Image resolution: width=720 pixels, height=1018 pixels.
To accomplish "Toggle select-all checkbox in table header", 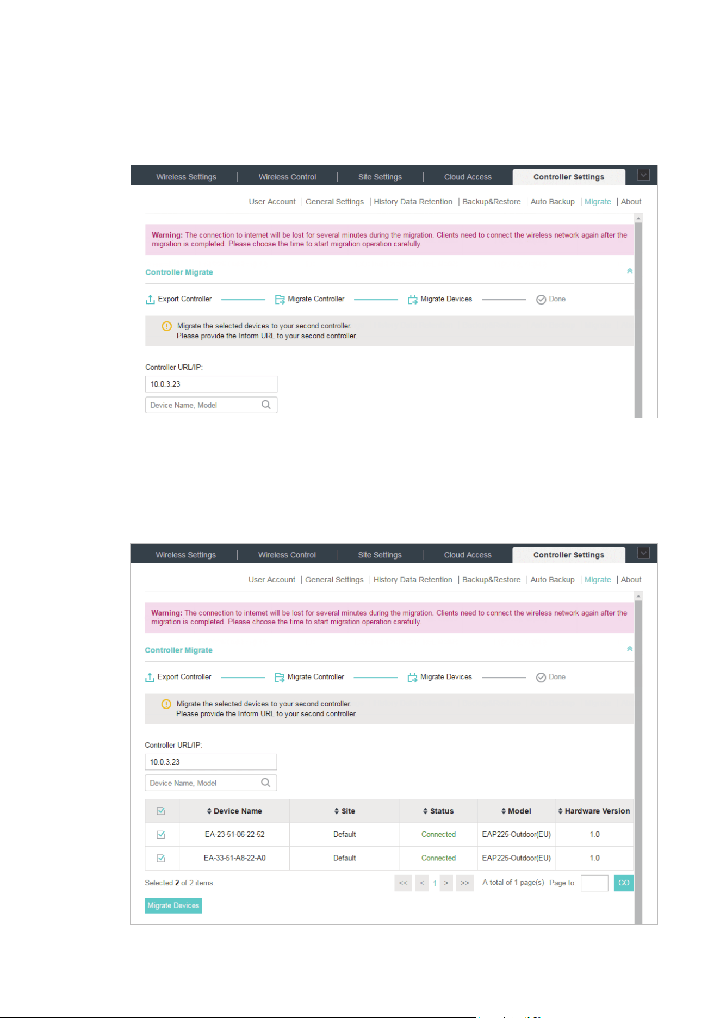I will [x=161, y=811].
